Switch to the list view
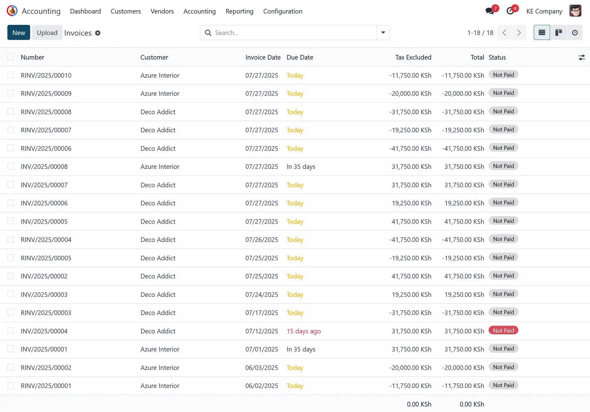This screenshot has width=590, height=412. [x=542, y=33]
